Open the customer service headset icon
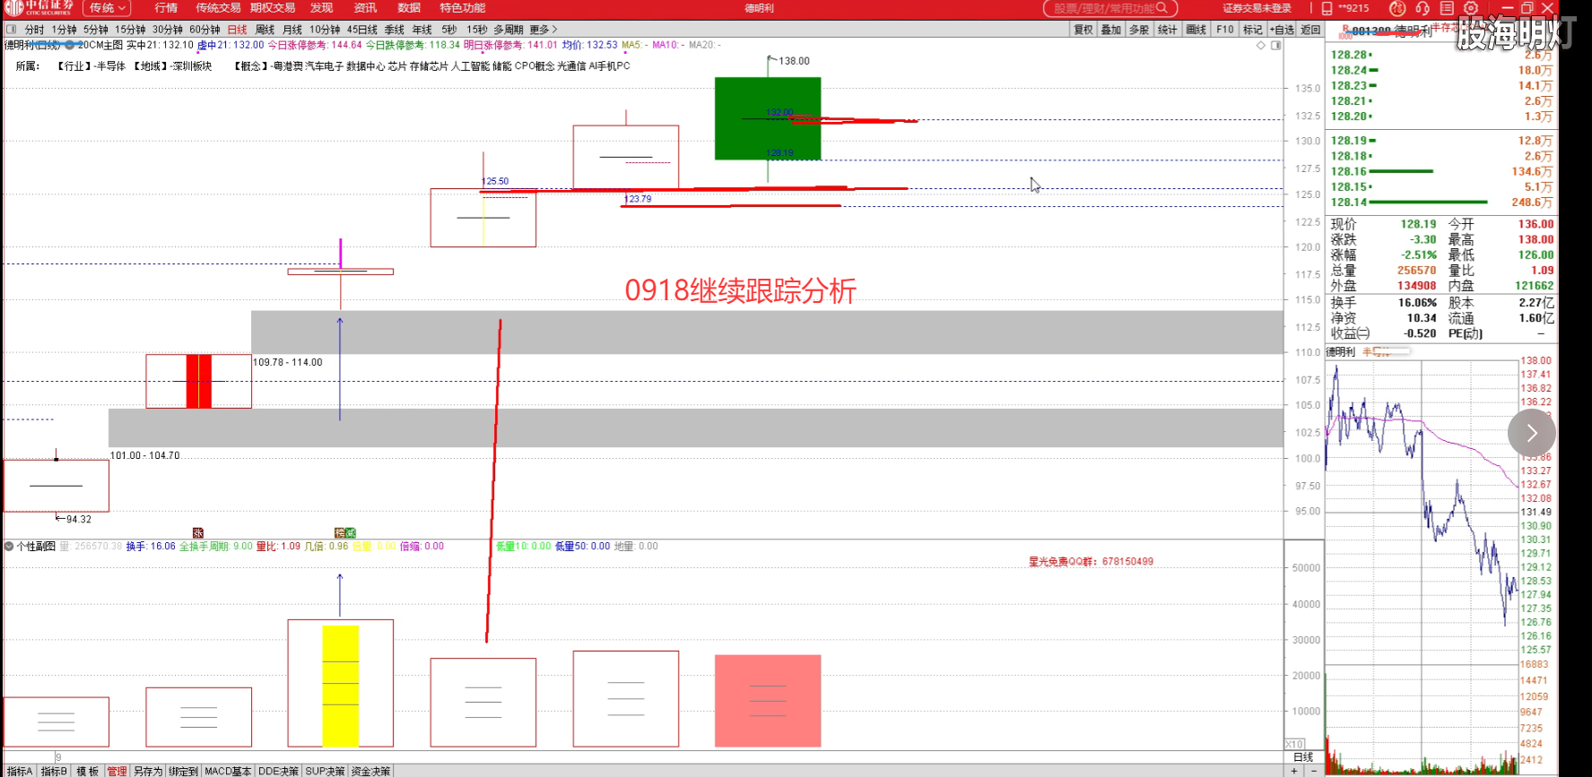Viewport: 1592px width, 777px height. [1422, 8]
